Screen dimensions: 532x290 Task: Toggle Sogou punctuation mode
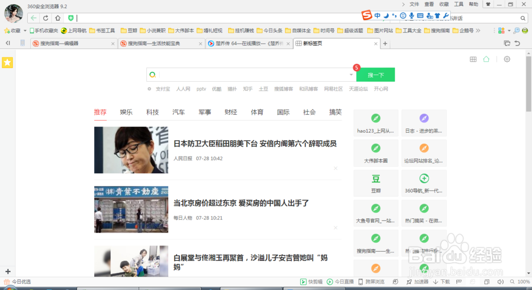point(394,15)
